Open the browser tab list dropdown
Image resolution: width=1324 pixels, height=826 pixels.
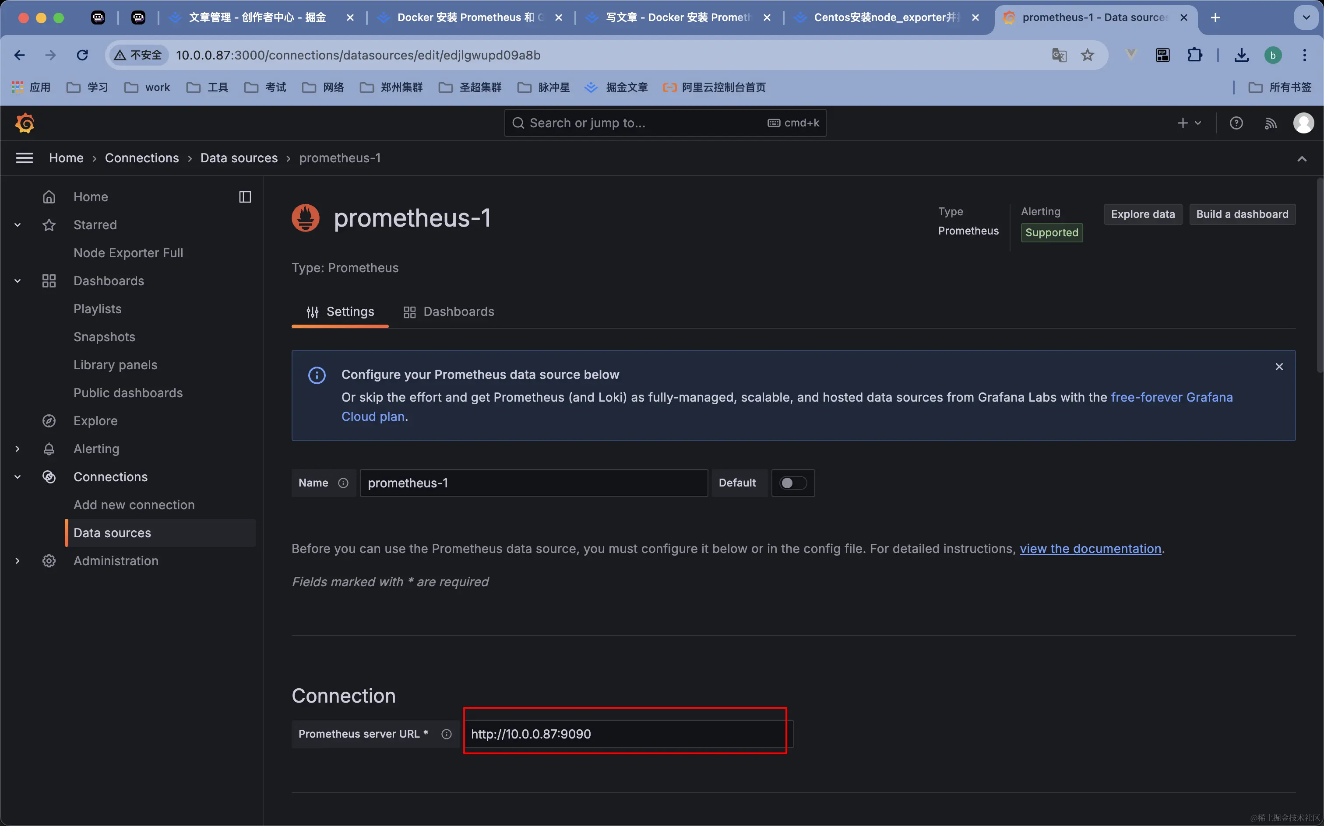[1306, 17]
